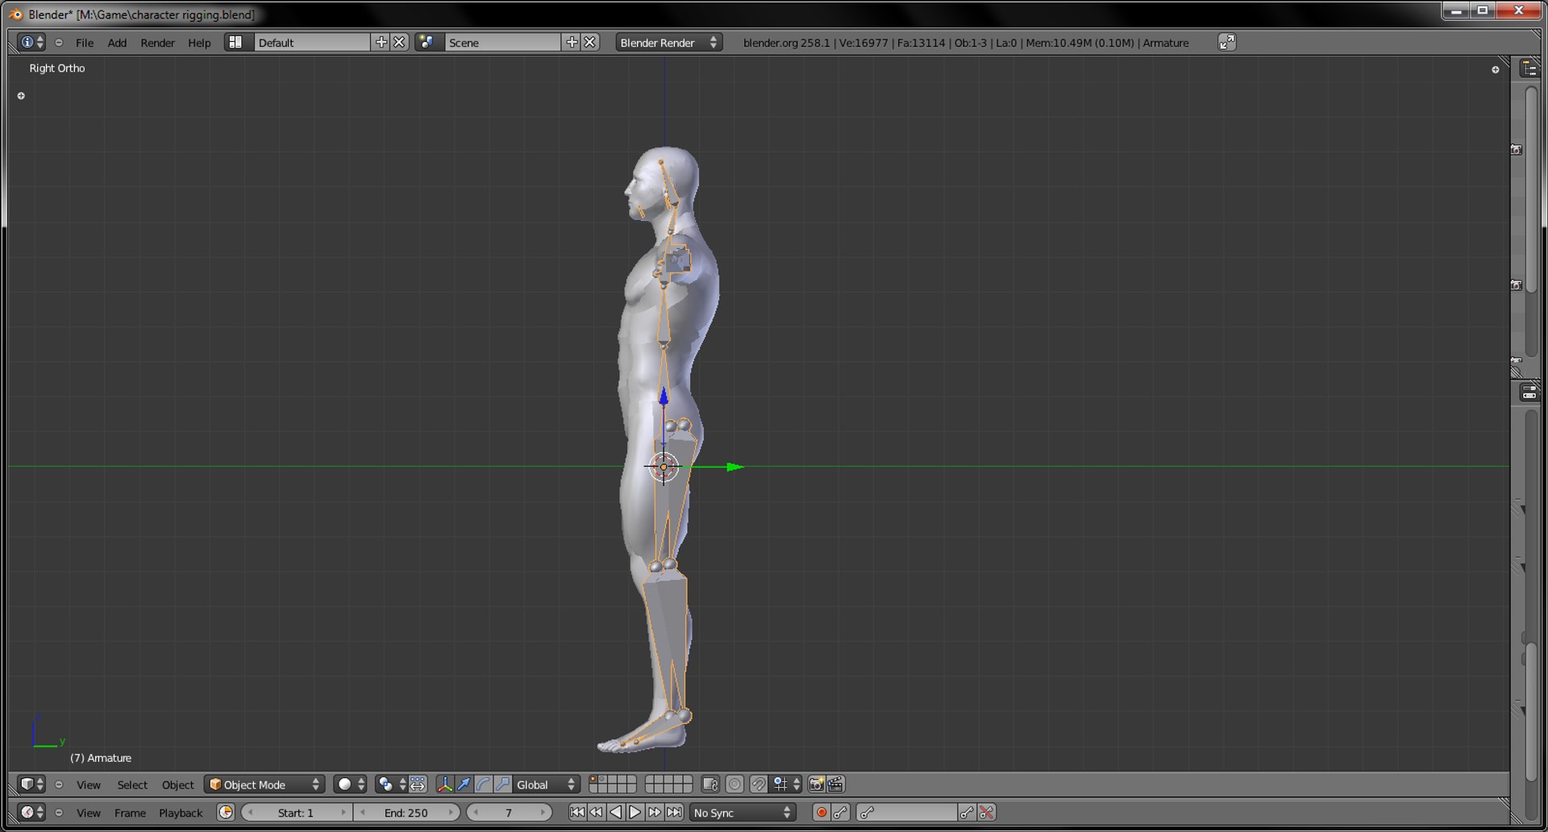
Task: Open the 3D view editor type selector
Action: (x=31, y=784)
